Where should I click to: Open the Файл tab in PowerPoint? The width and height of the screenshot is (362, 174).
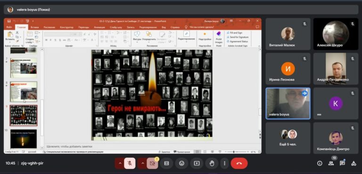coord(9,27)
